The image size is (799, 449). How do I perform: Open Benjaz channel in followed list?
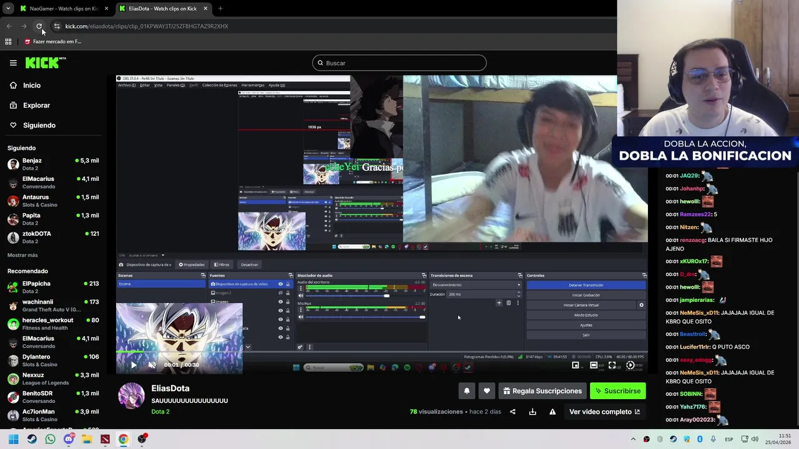pos(53,164)
